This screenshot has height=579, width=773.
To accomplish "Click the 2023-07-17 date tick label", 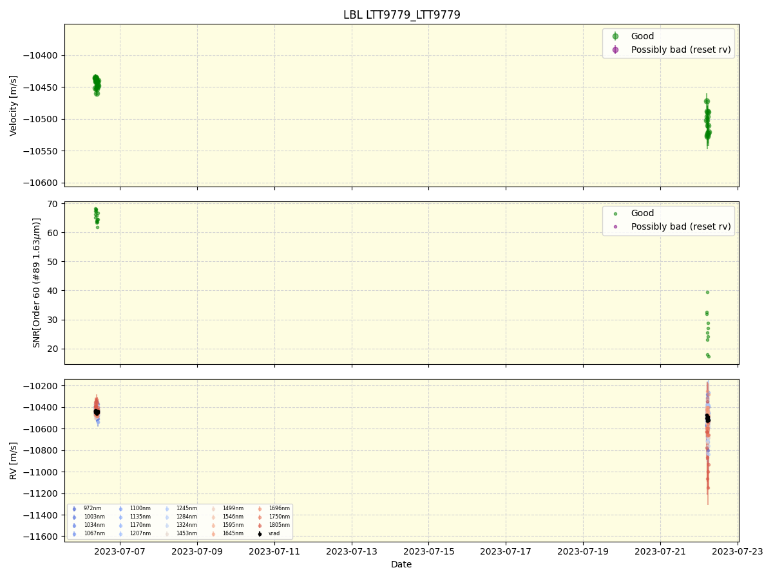I will (x=506, y=551).
